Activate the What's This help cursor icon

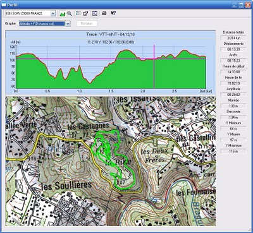tap(113, 13)
